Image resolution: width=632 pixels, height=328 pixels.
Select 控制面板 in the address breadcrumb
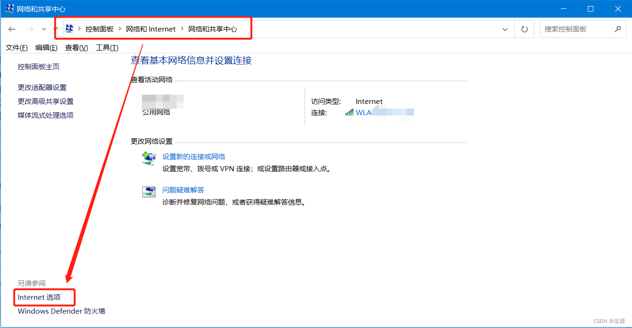click(100, 29)
